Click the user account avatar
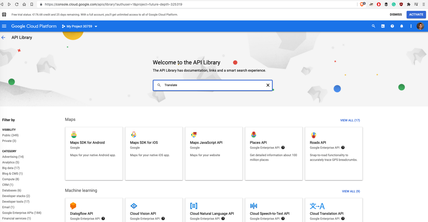Screen dimensions: 428x222 pyautogui.click(x=420, y=26)
